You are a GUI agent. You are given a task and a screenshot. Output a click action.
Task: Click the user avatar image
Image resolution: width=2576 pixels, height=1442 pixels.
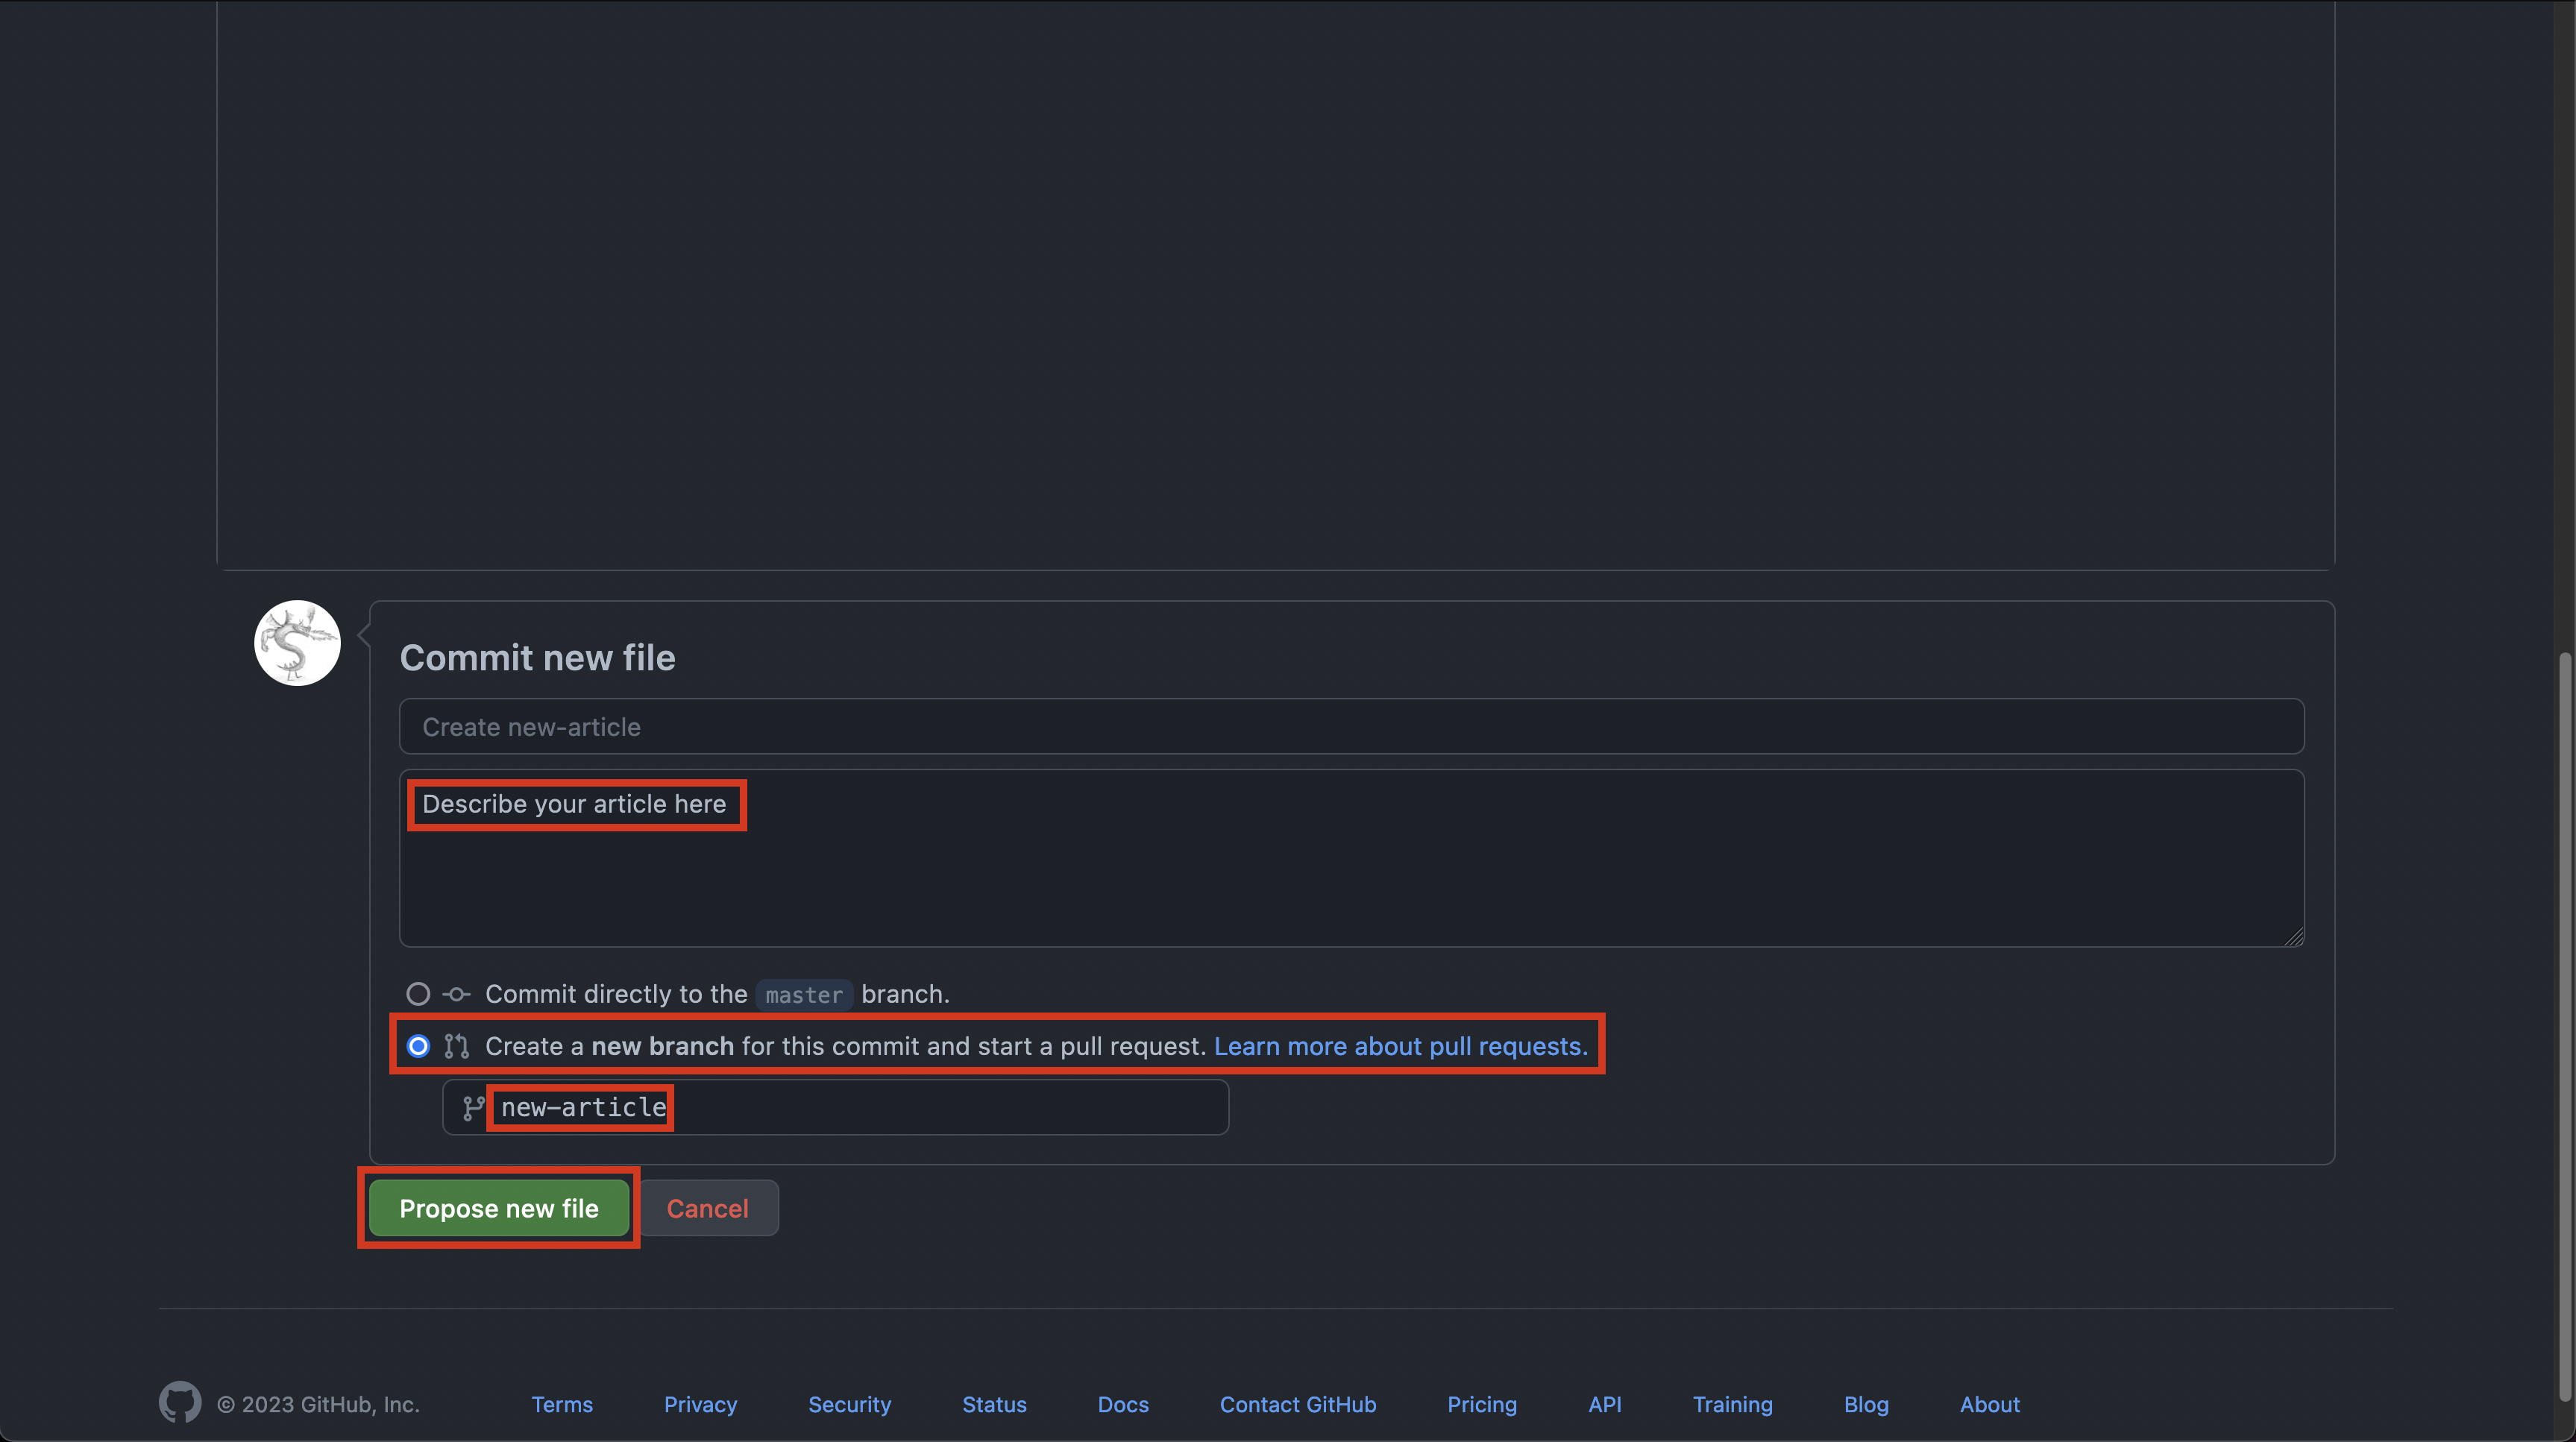(x=297, y=643)
